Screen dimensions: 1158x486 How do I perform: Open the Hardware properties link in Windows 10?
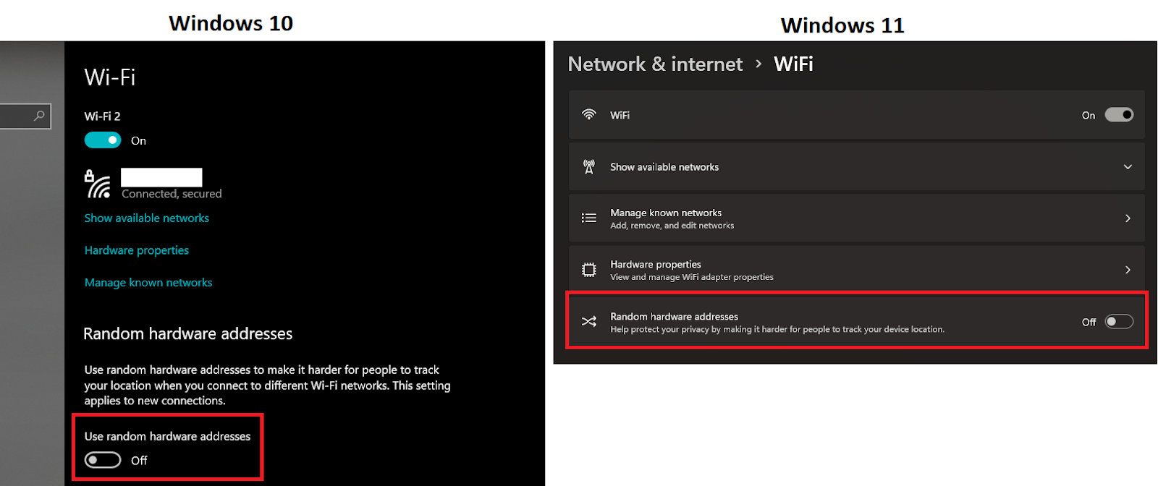137,250
